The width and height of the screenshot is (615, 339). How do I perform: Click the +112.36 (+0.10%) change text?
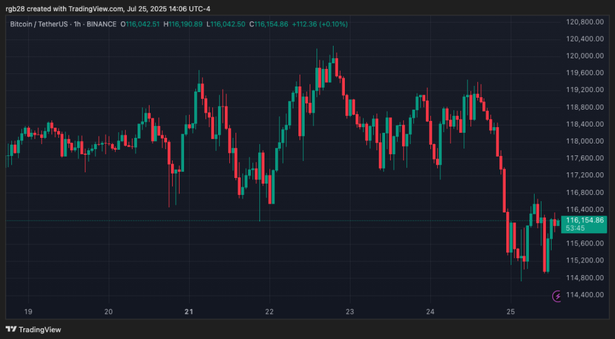coord(320,24)
